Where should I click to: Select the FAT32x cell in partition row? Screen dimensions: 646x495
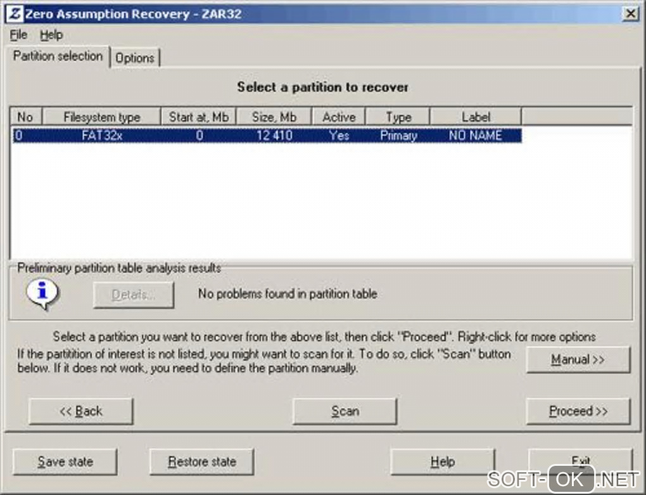tap(102, 136)
